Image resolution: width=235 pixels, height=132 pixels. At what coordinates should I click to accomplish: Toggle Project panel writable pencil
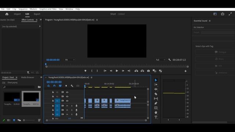(4, 120)
